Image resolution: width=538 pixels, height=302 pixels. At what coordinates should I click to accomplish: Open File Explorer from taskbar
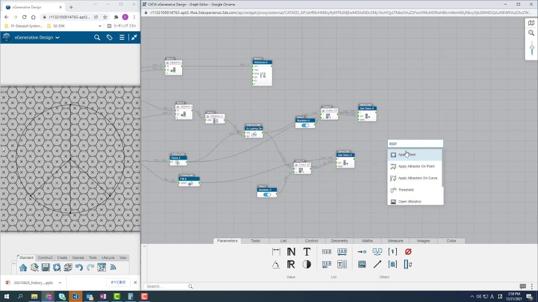(34, 296)
